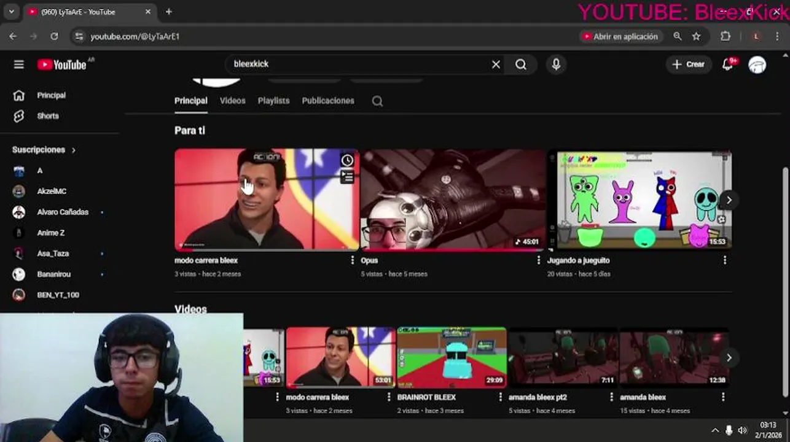Bookmark page with star icon
Viewport: 790px width, 442px height.
pyautogui.click(x=696, y=37)
